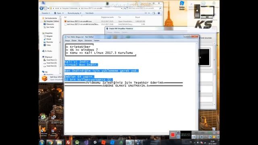Image resolution: width=258 pixels, height=145 pixels.
Task: Open VirtualBox from the taskbar
Action: click(139, 142)
